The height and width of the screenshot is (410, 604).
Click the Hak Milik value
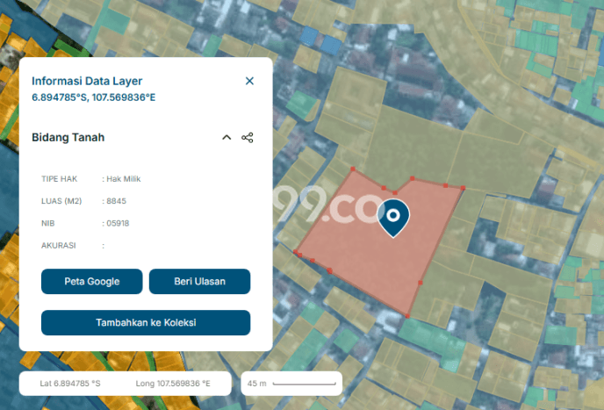124,179
